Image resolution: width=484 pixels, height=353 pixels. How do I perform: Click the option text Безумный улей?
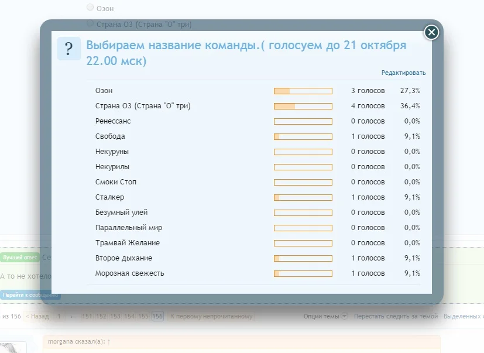pyautogui.click(x=121, y=213)
